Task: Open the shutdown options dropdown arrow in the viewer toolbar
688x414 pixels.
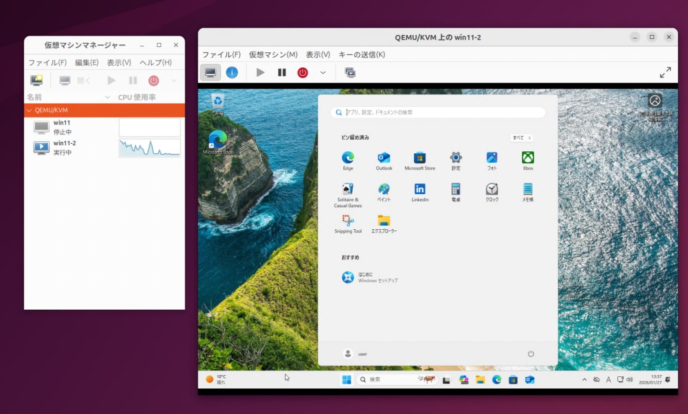Action: coord(322,73)
